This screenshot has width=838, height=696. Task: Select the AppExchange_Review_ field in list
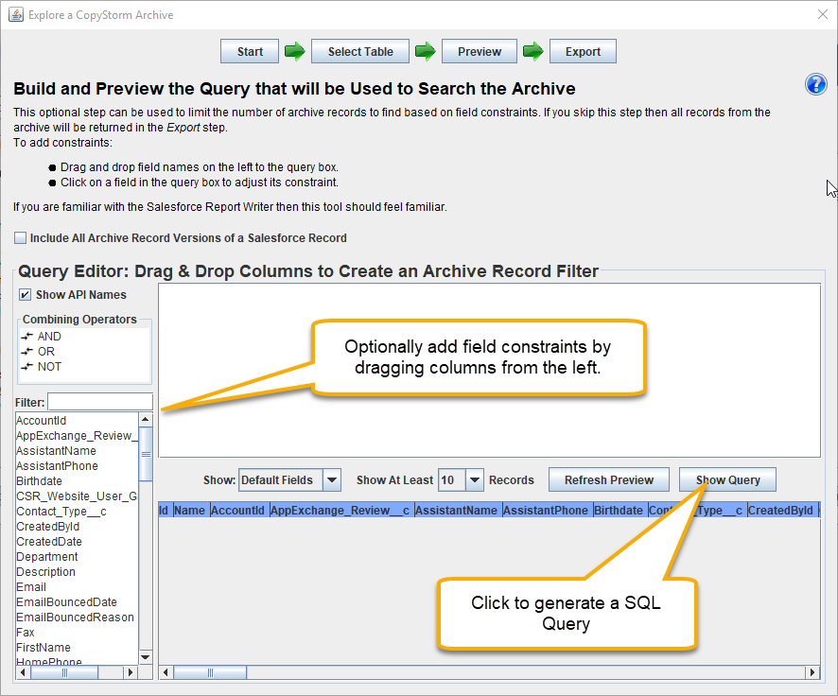point(77,435)
